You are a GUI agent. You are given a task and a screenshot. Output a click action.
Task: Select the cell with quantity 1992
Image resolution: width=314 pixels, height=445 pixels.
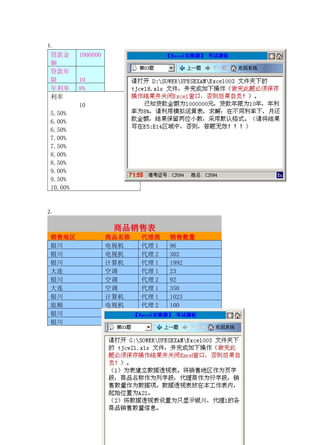(x=194, y=263)
